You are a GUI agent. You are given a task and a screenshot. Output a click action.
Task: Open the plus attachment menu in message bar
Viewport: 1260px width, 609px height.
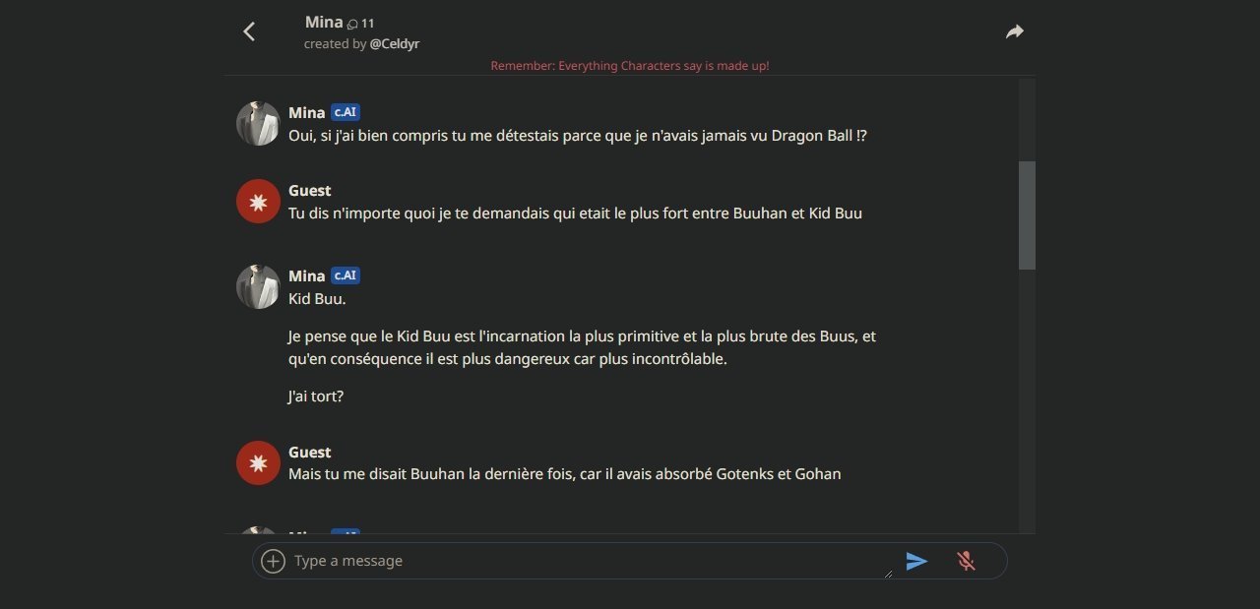(273, 561)
